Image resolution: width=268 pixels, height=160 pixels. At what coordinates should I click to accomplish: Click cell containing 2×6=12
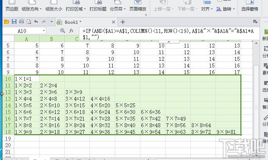point(52,112)
